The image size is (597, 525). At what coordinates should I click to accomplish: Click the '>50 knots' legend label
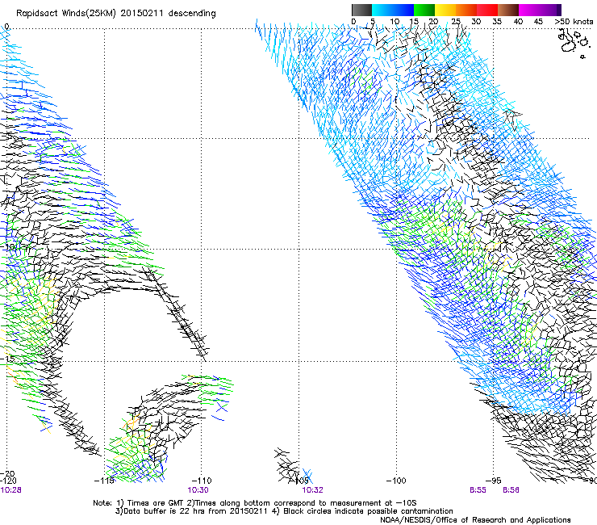(574, 22)
